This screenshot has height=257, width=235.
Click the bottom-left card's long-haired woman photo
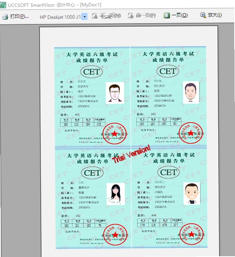point(116,194)
